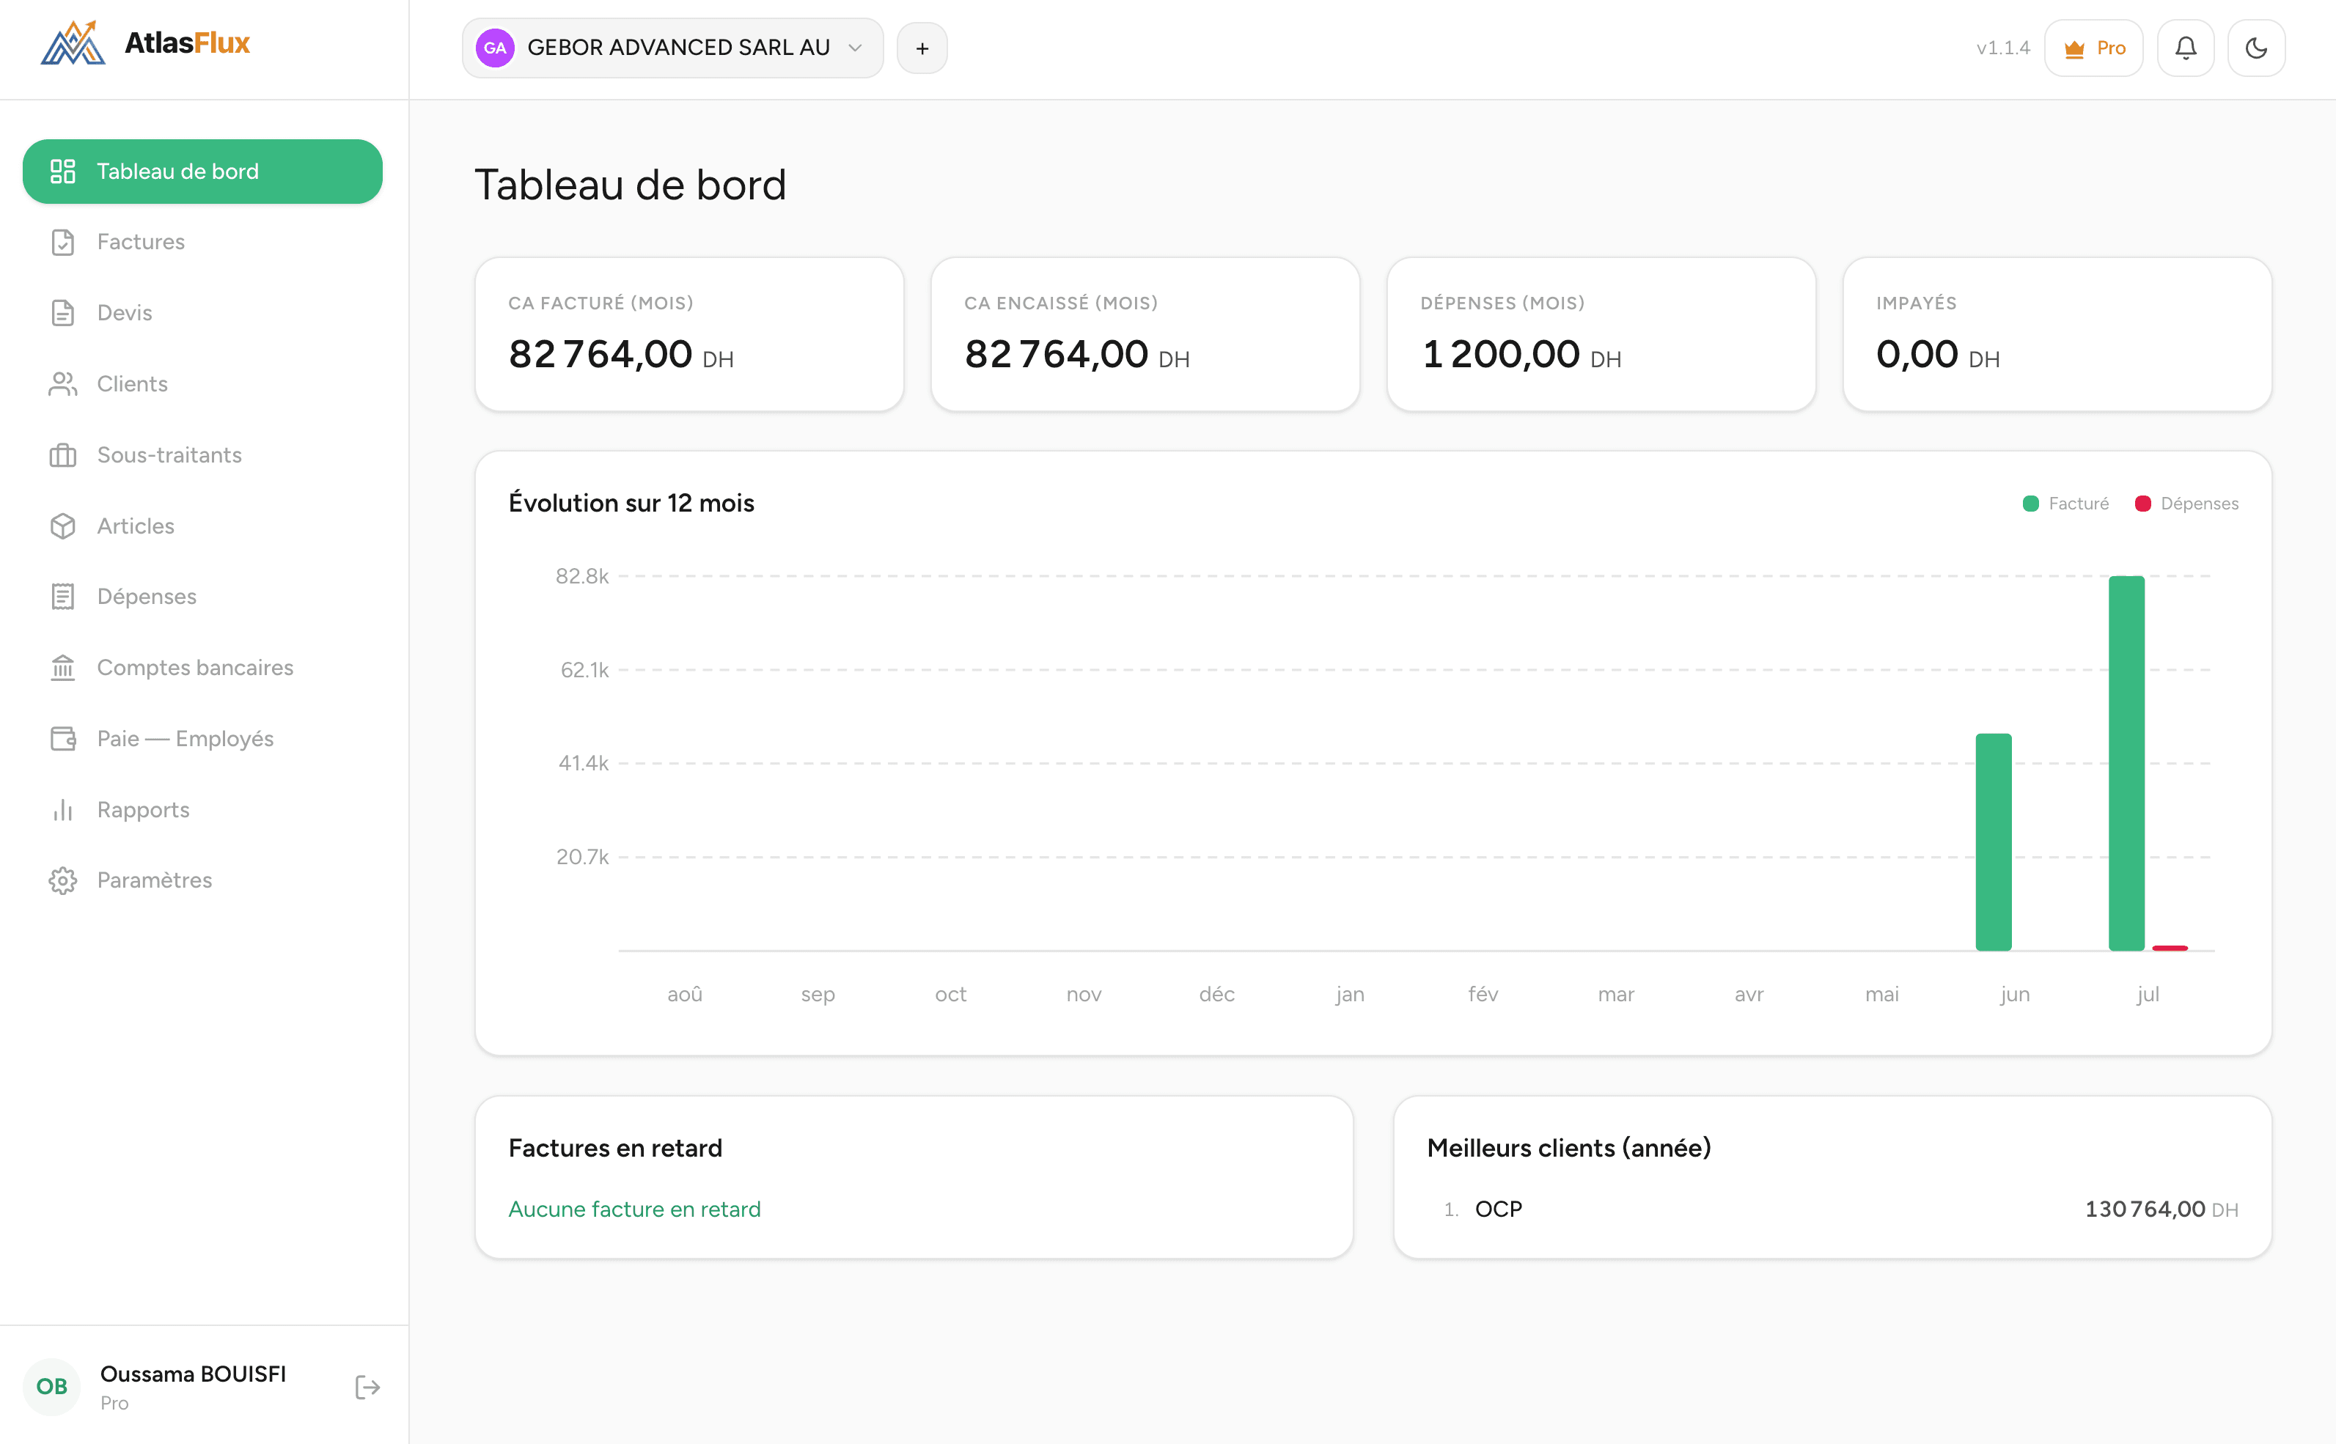Click the small red jul Dépenses bar
This screenshot has height=1444, width=2336.
tap(2170, 947)
